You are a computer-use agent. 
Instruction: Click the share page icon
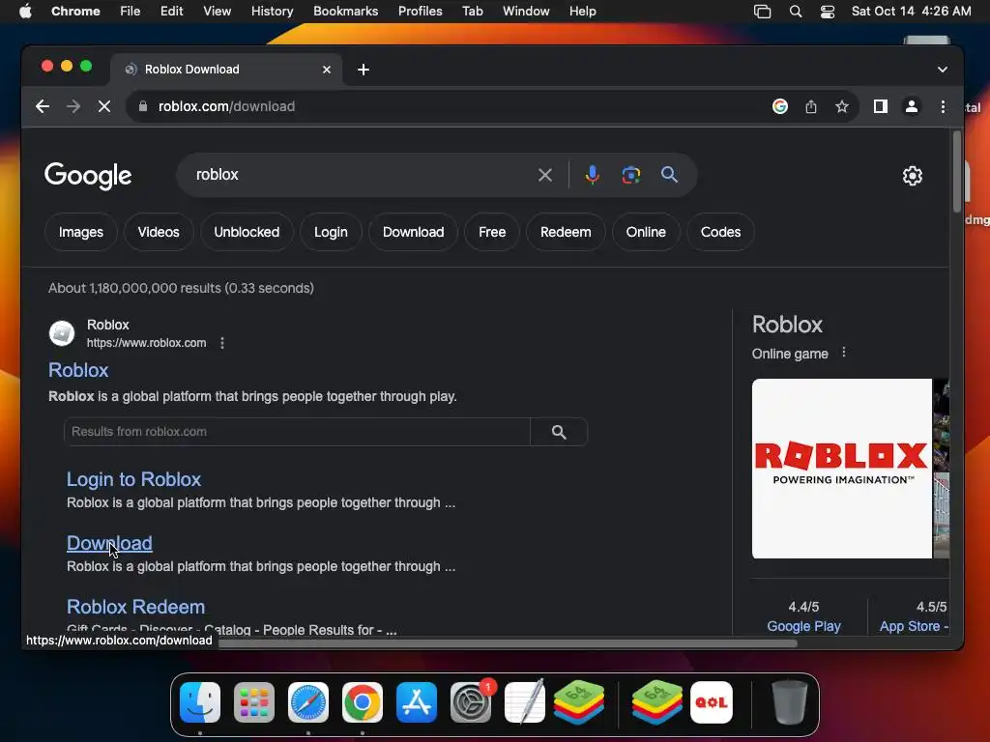(x=811, y=106)
